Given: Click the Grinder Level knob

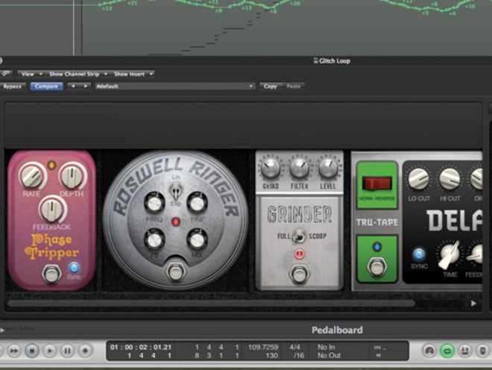Looking at the screenshot, I should click(x=328, y=168).
